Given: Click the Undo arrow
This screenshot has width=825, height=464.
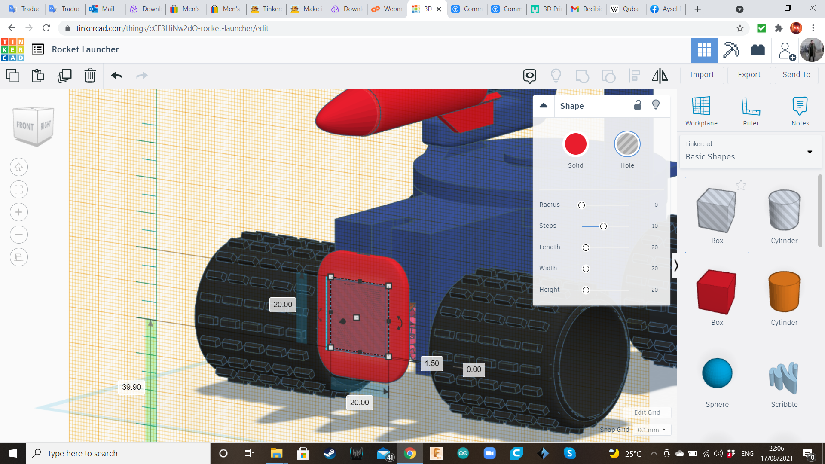Looking at the screenshot, I should pos(116,76).
